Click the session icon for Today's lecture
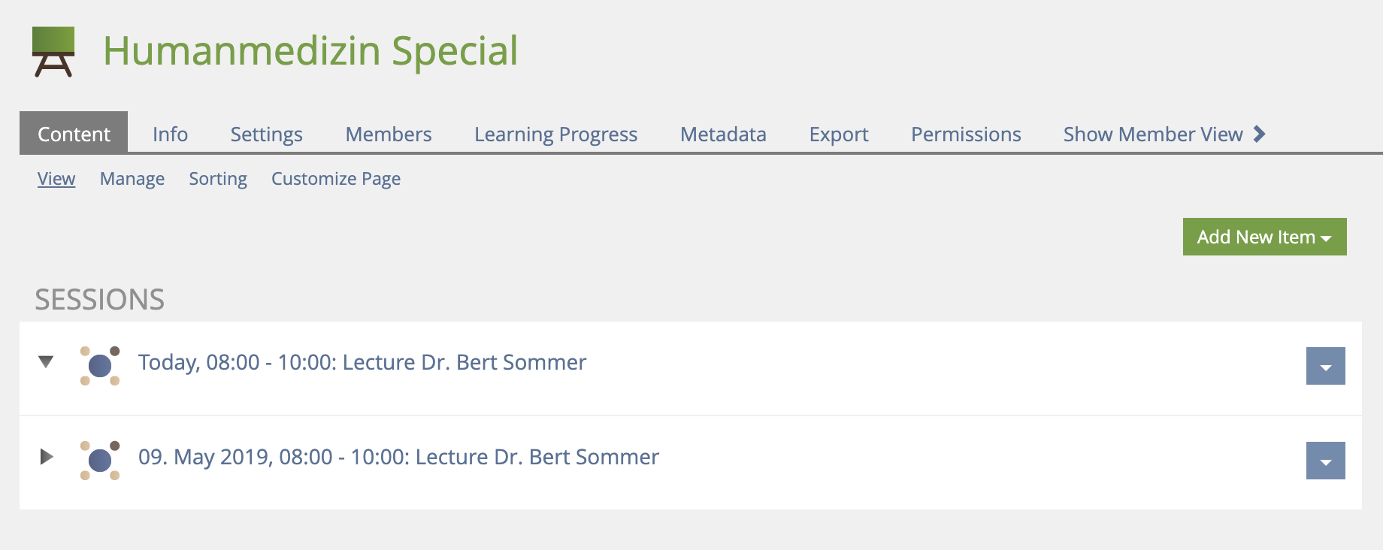Screen dimensions: 1383x550 (100, 366)
